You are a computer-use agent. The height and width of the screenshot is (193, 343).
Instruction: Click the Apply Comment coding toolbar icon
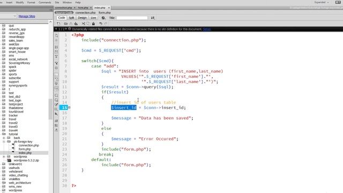point(56,95)
